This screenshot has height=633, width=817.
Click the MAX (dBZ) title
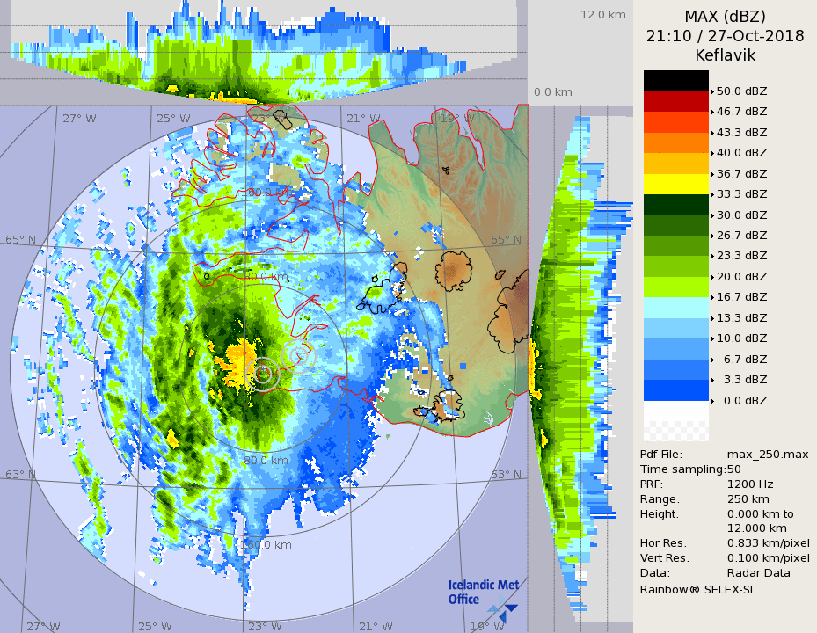pyautogui.click(x=725, y=17)
